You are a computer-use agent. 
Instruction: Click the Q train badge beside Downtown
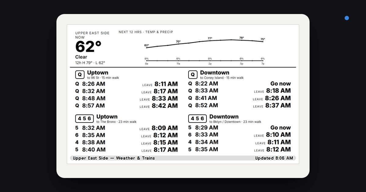(x=193, y=75)
